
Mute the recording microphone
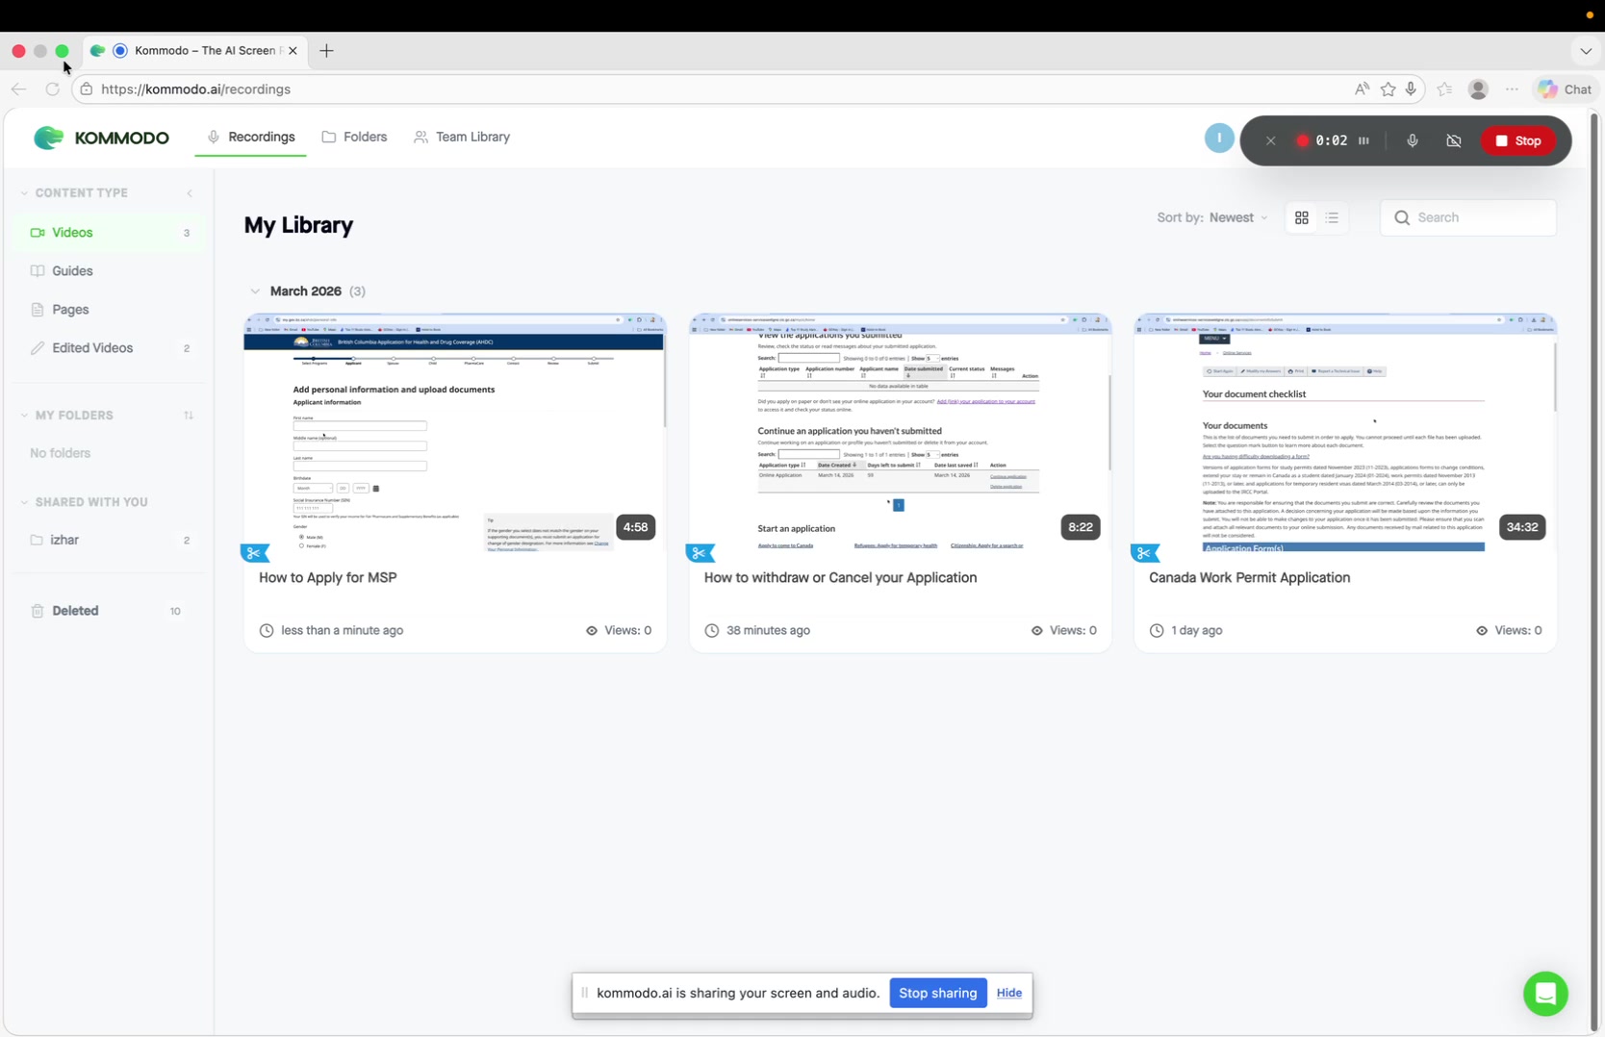coord(1413,140)
